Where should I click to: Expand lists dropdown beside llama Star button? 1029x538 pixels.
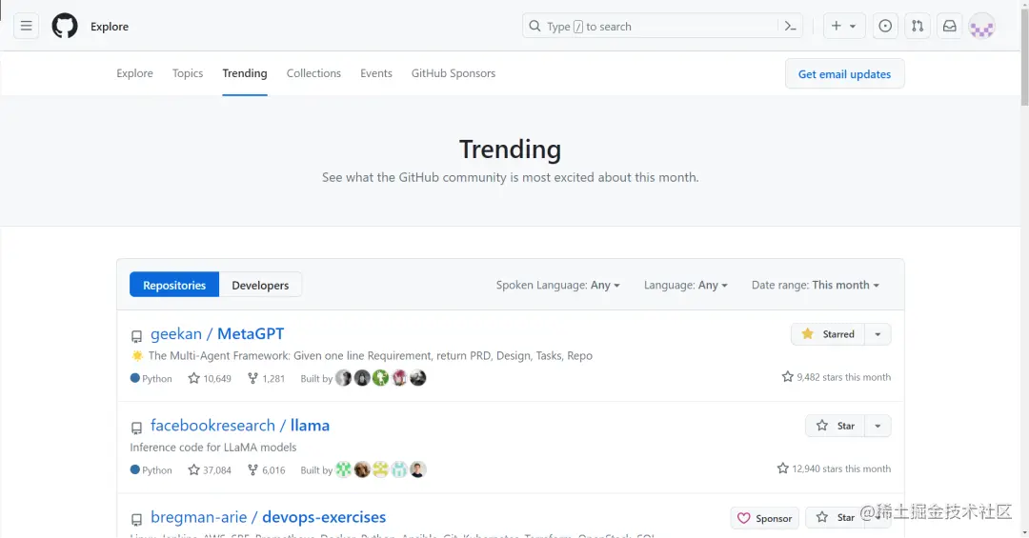pyautogui.click(x=878, y=426)
